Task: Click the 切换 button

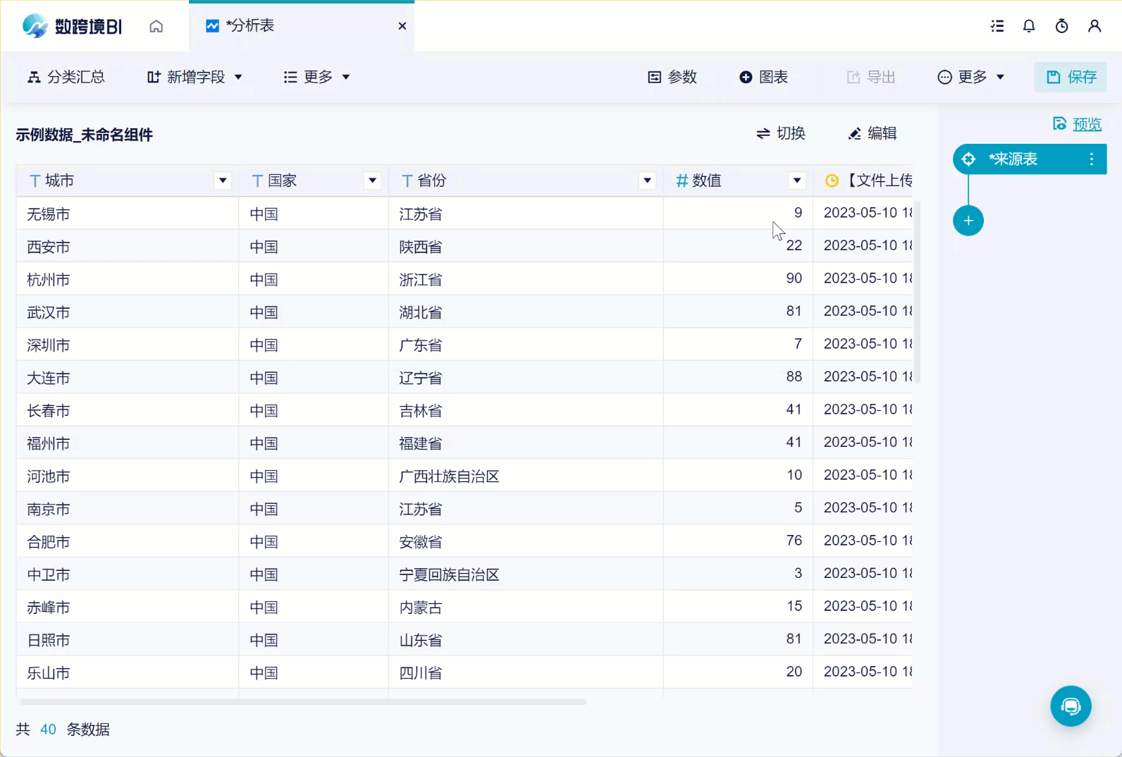Action: (781, 133)
